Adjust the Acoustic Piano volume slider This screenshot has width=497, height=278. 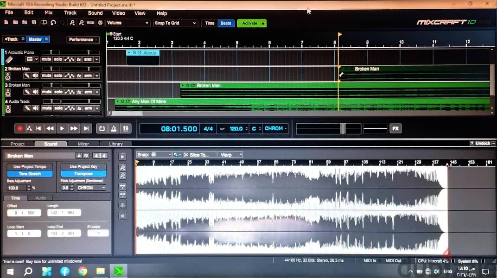[x=51, y=52]
